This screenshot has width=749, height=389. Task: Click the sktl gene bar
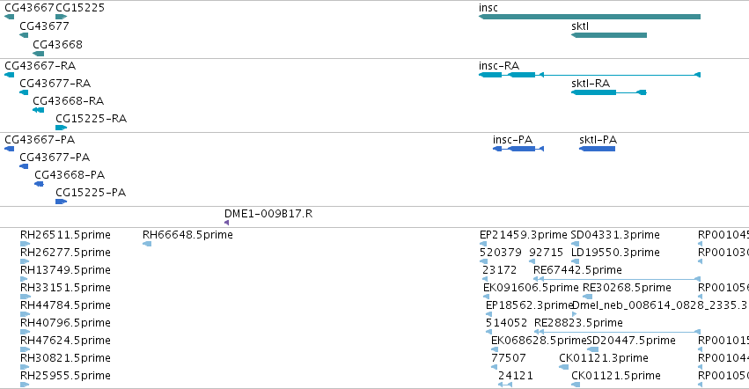click(x=609, y=35)
